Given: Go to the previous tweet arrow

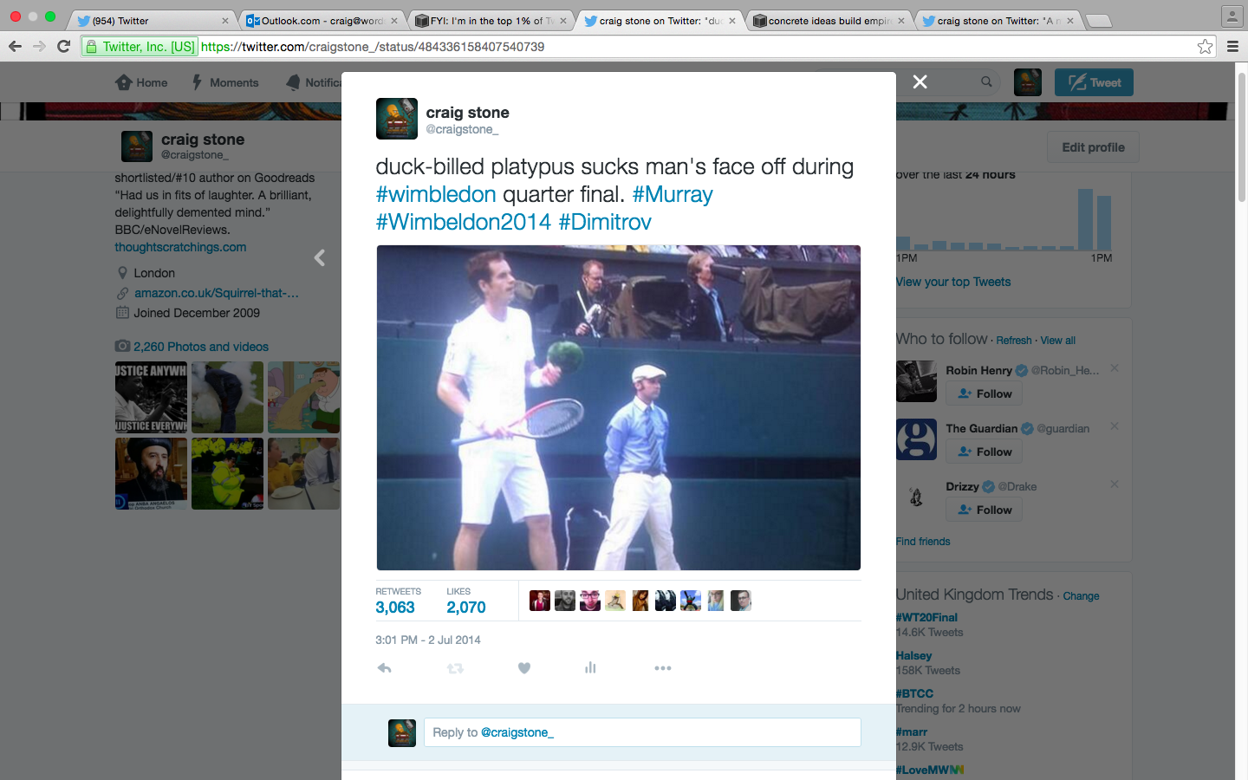Looking at the screenshot, I should click(x=320, y=257).
